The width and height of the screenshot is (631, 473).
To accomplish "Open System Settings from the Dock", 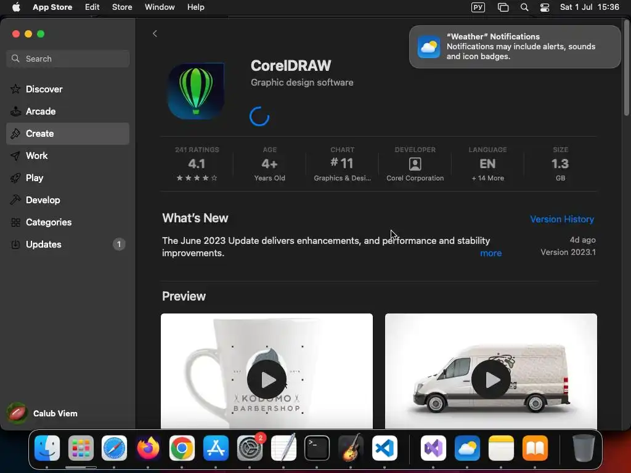I will tap(250, 448).
